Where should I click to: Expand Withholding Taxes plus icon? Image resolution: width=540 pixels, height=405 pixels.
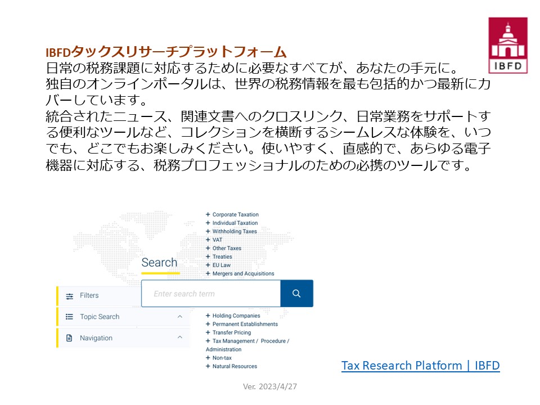pos(208,231)
